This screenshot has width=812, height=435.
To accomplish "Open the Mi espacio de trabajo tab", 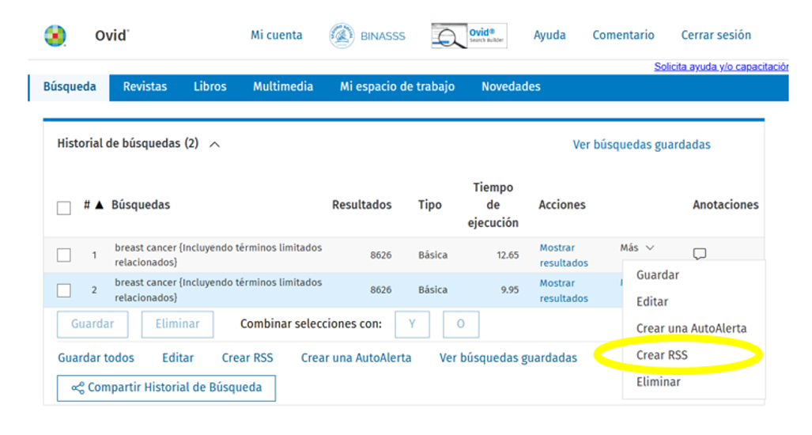I will tap(397, 87).
